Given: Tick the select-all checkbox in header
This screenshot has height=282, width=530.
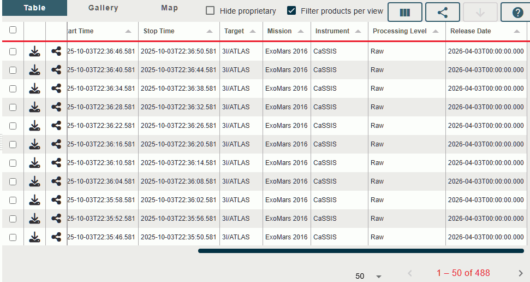Looking at the screenshot, I should (x=13, y=31).
